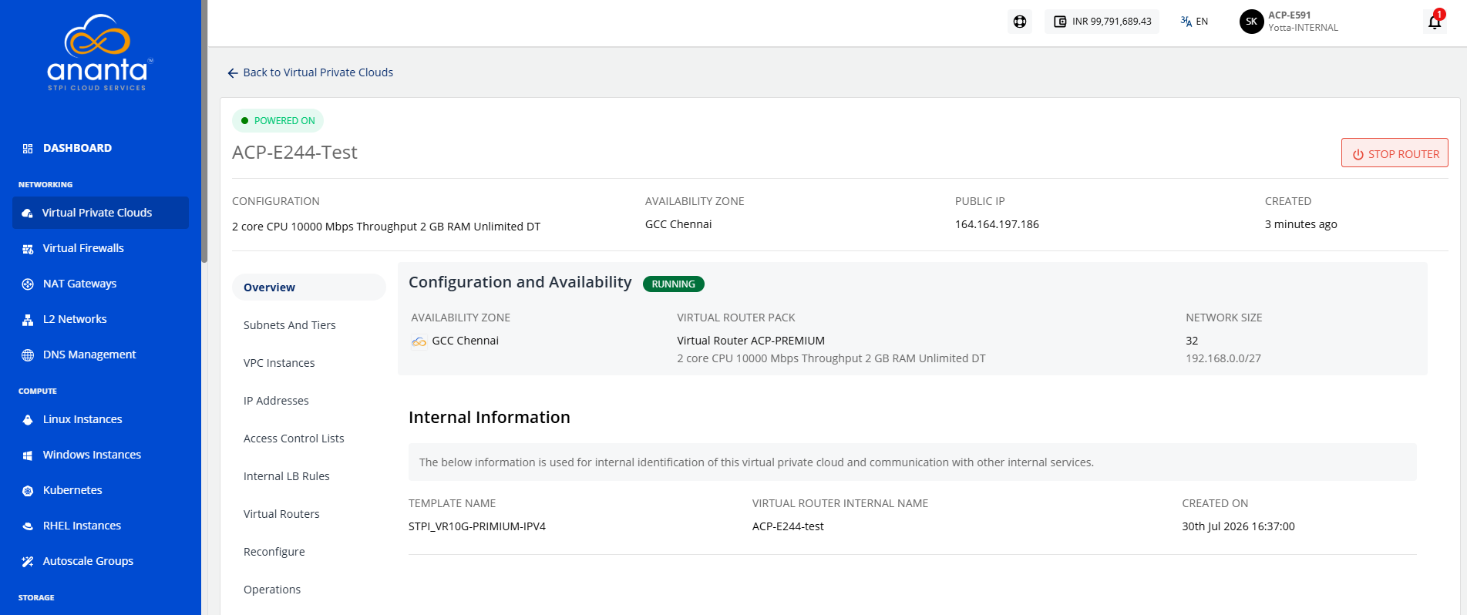The width and height of the screenshot is (1467, 615).
Task: Click the Windows Instances icon
Action: [x=28, y=455]
